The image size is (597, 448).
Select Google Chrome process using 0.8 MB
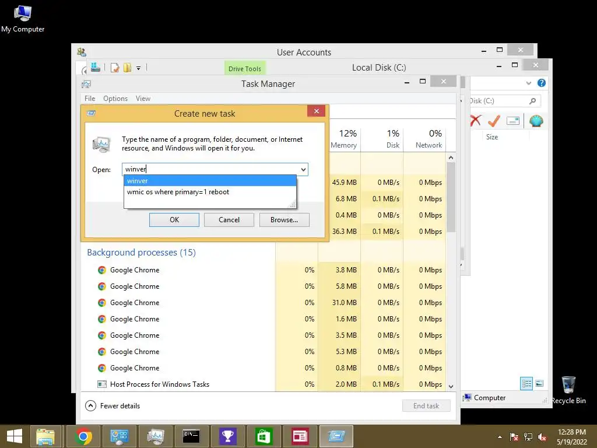pos(263,368)
